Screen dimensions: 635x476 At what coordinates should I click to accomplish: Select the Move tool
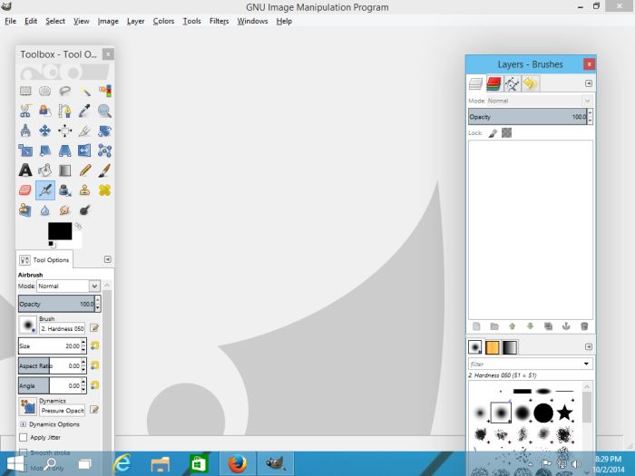pyautogui.click(x=45, y=131)
